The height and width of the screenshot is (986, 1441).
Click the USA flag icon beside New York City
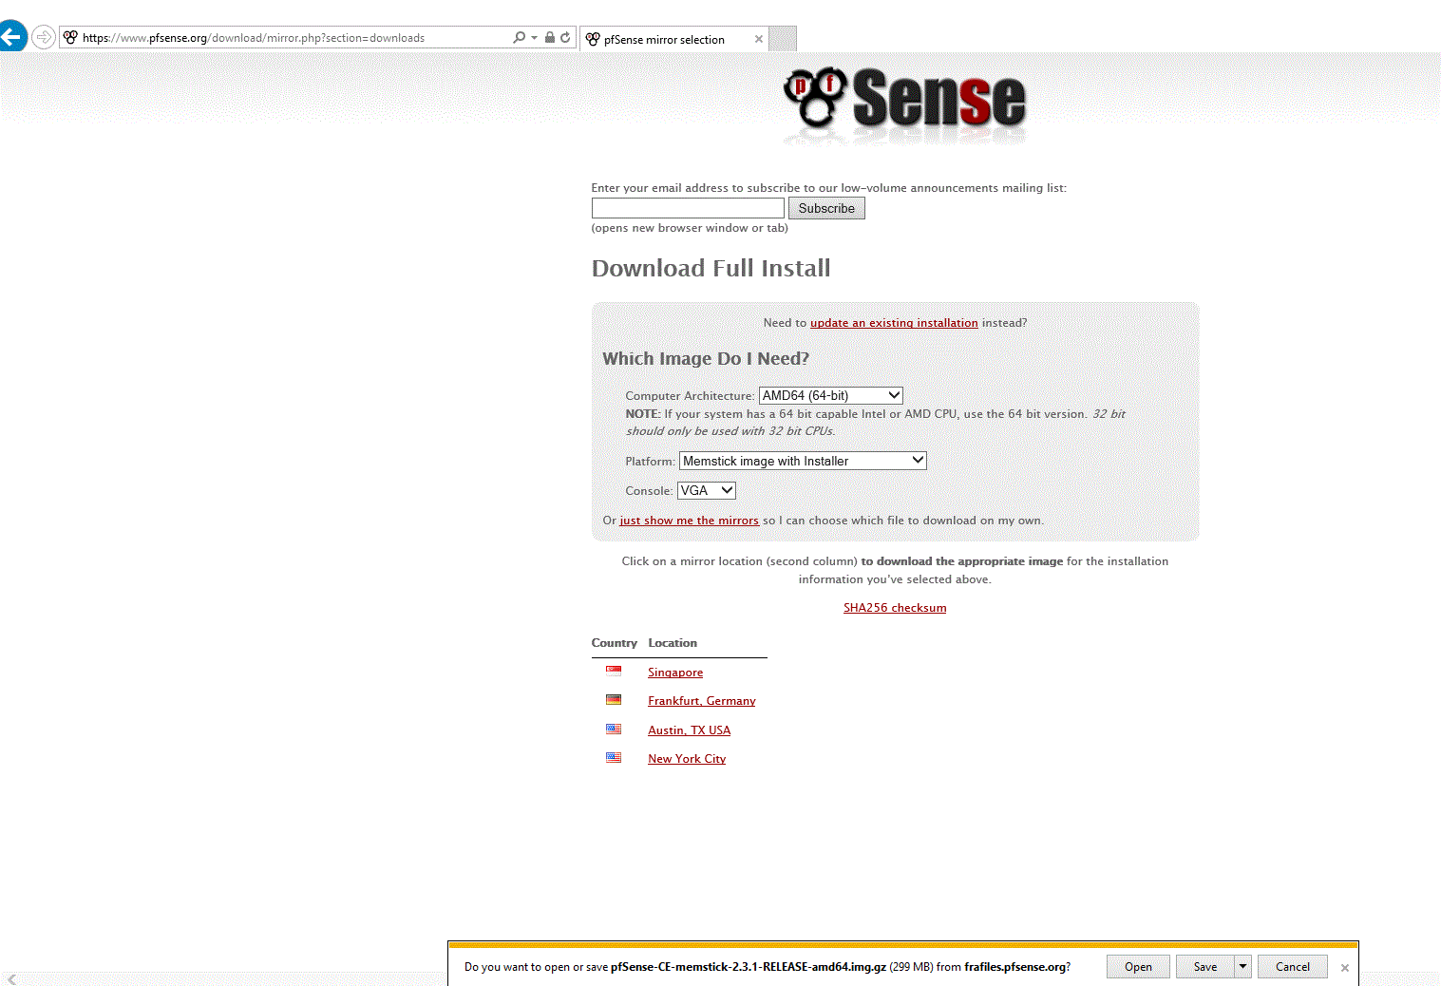(x=614, y=758)
